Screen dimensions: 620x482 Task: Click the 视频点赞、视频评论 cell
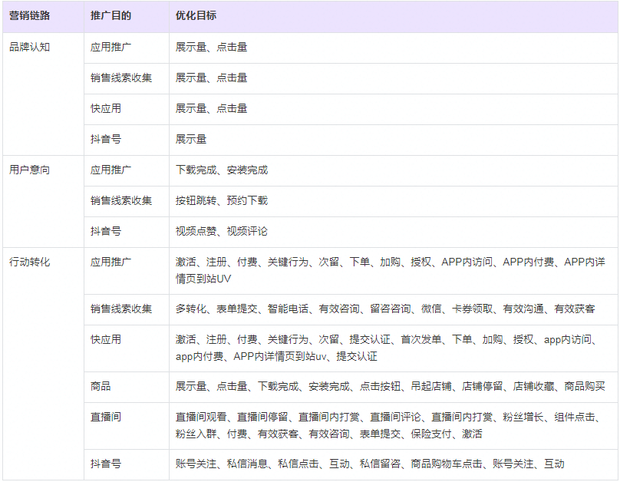[x=223, y=231]
